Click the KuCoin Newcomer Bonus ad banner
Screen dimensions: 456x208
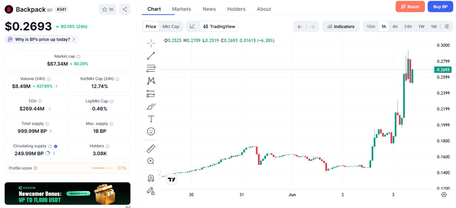coord(67,194)
